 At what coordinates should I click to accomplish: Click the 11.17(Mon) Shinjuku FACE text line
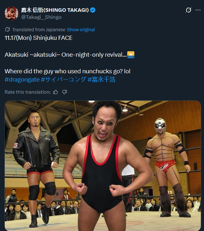pyautogui.click(x=39, y=38)
